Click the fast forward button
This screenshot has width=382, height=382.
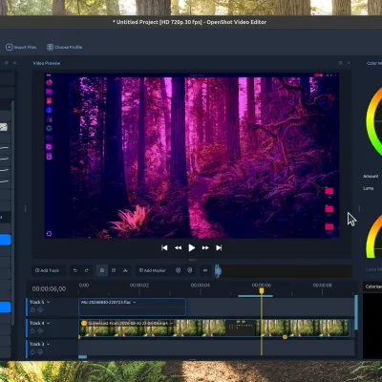coord(205,247)
